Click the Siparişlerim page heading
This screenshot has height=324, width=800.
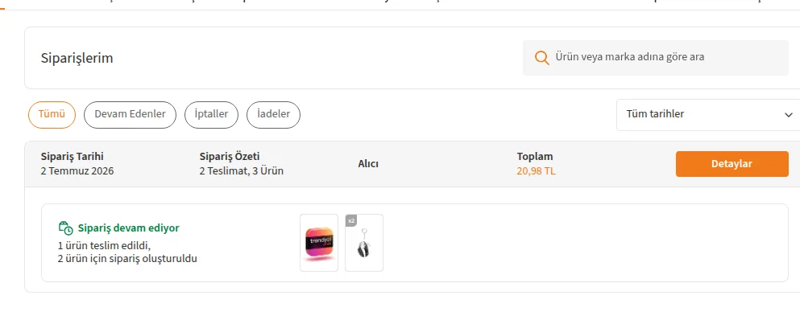(x=77, y=58)
